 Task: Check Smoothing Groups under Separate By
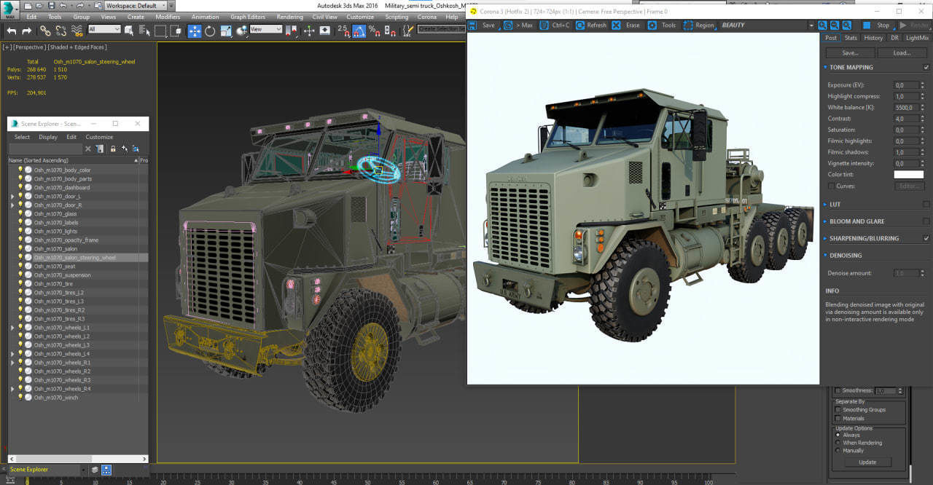coord(838,409)
